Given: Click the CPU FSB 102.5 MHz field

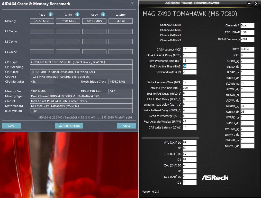Looking at the screenshot, I should (81, 77).
